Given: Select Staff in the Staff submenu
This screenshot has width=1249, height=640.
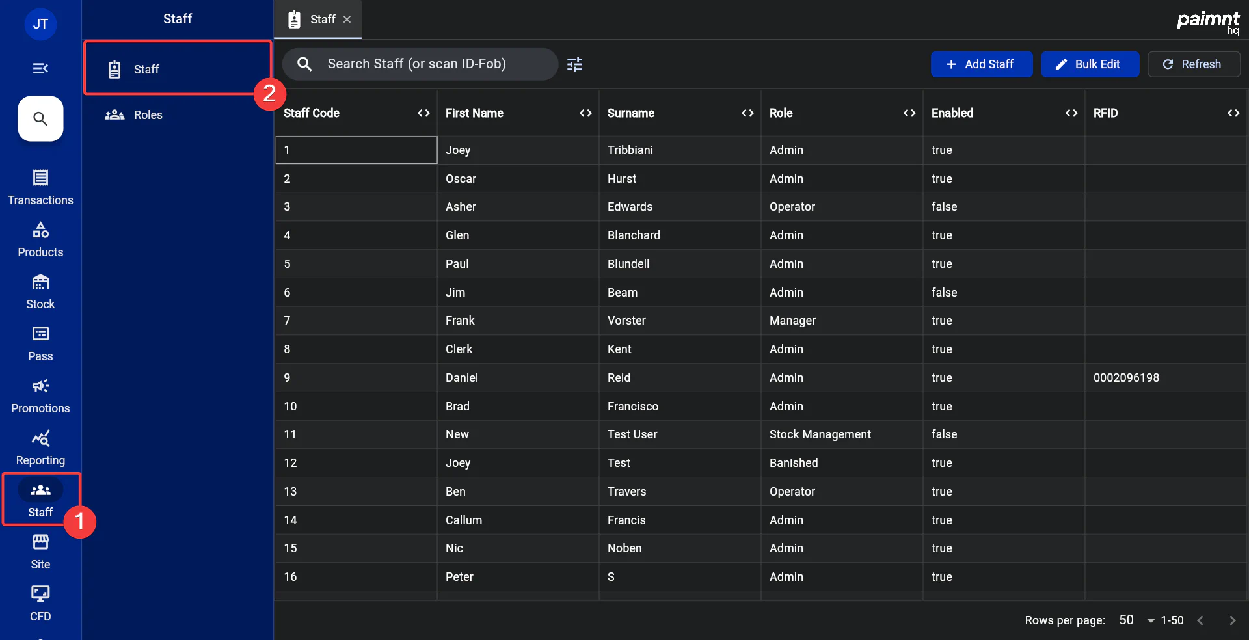Looking at the screenshot, I should (146, 70).
